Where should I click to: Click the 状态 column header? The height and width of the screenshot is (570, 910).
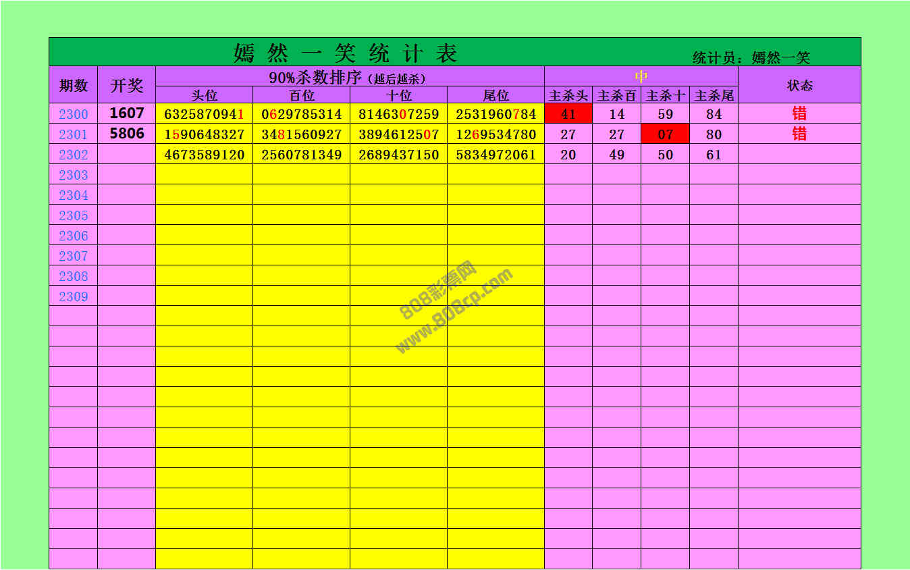point(799,85)
